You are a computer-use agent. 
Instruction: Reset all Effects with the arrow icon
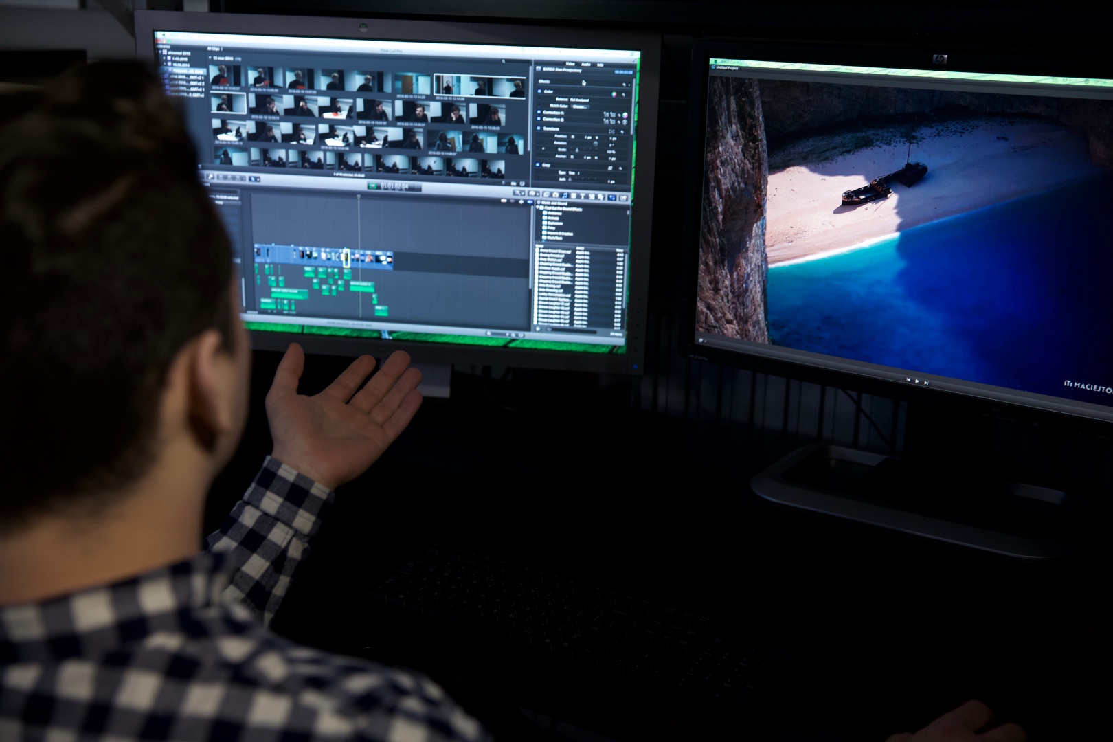[x=625, y=85]
